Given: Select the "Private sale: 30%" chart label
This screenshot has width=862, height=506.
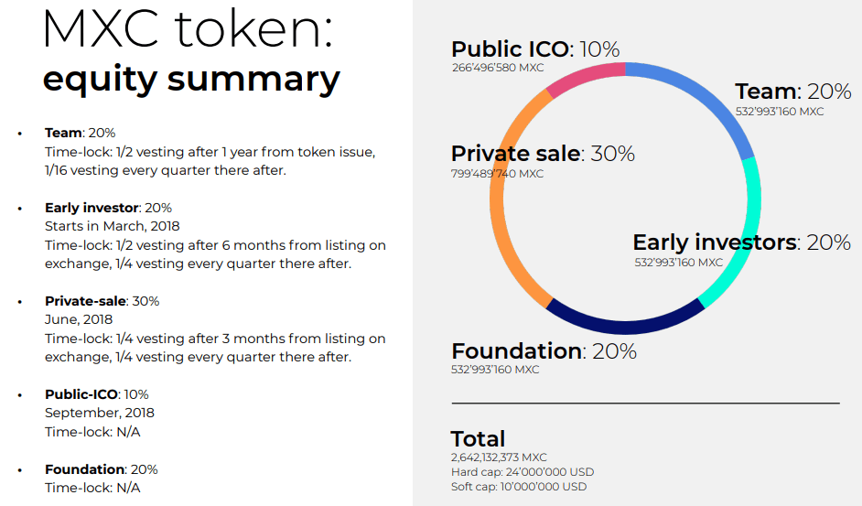Looking at the screenshot, I should [x=543, y=154].
